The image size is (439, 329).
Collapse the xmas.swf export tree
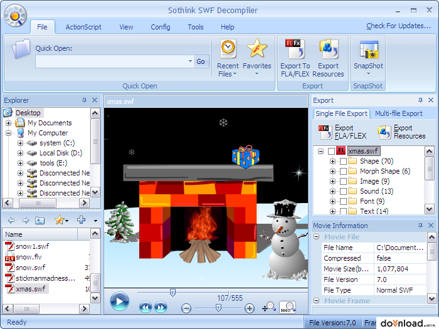point(321,152)
